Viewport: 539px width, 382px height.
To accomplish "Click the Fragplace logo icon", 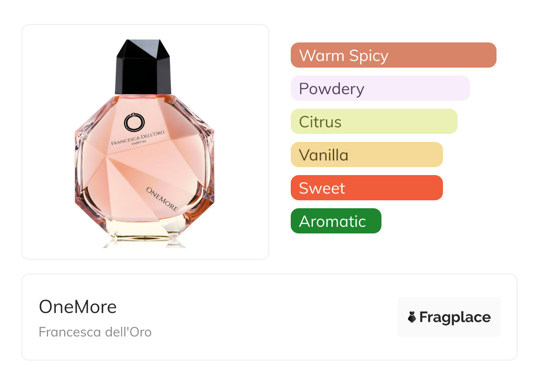I will coord(412,317).
